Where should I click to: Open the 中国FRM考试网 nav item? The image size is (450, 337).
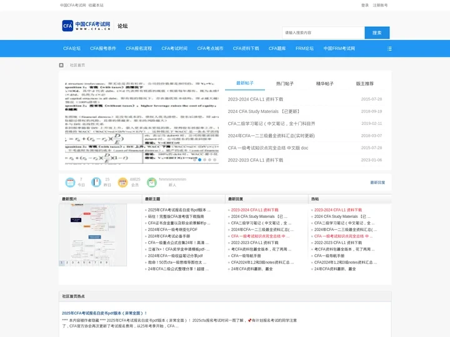click(339, 49)
